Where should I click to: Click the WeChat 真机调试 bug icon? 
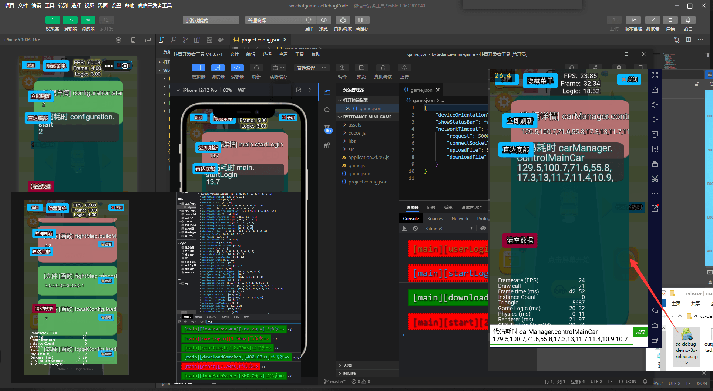click(x=343, y=20)
